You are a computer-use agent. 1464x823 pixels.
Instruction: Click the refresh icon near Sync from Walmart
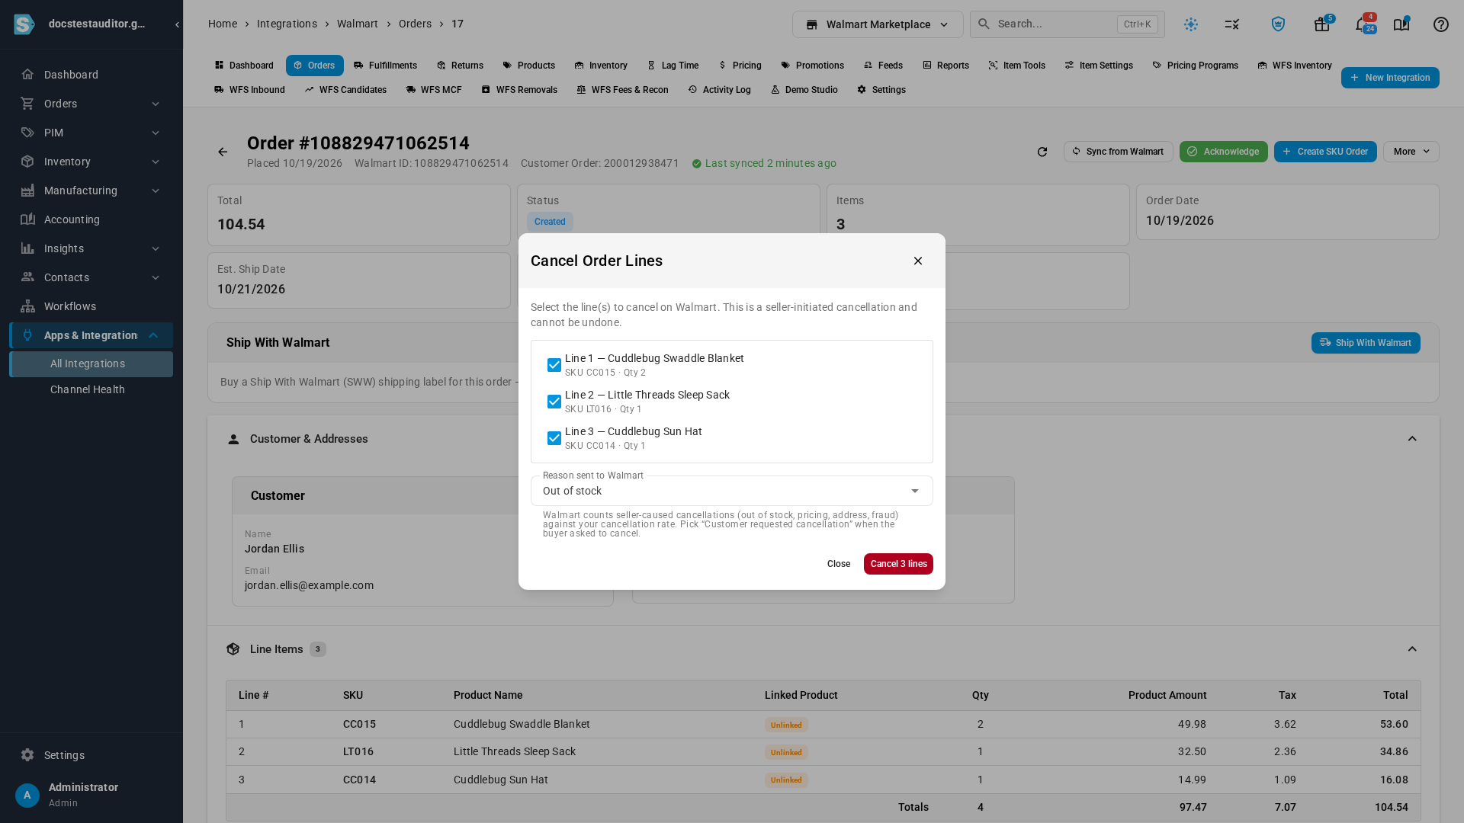(x=1042, y=152)
